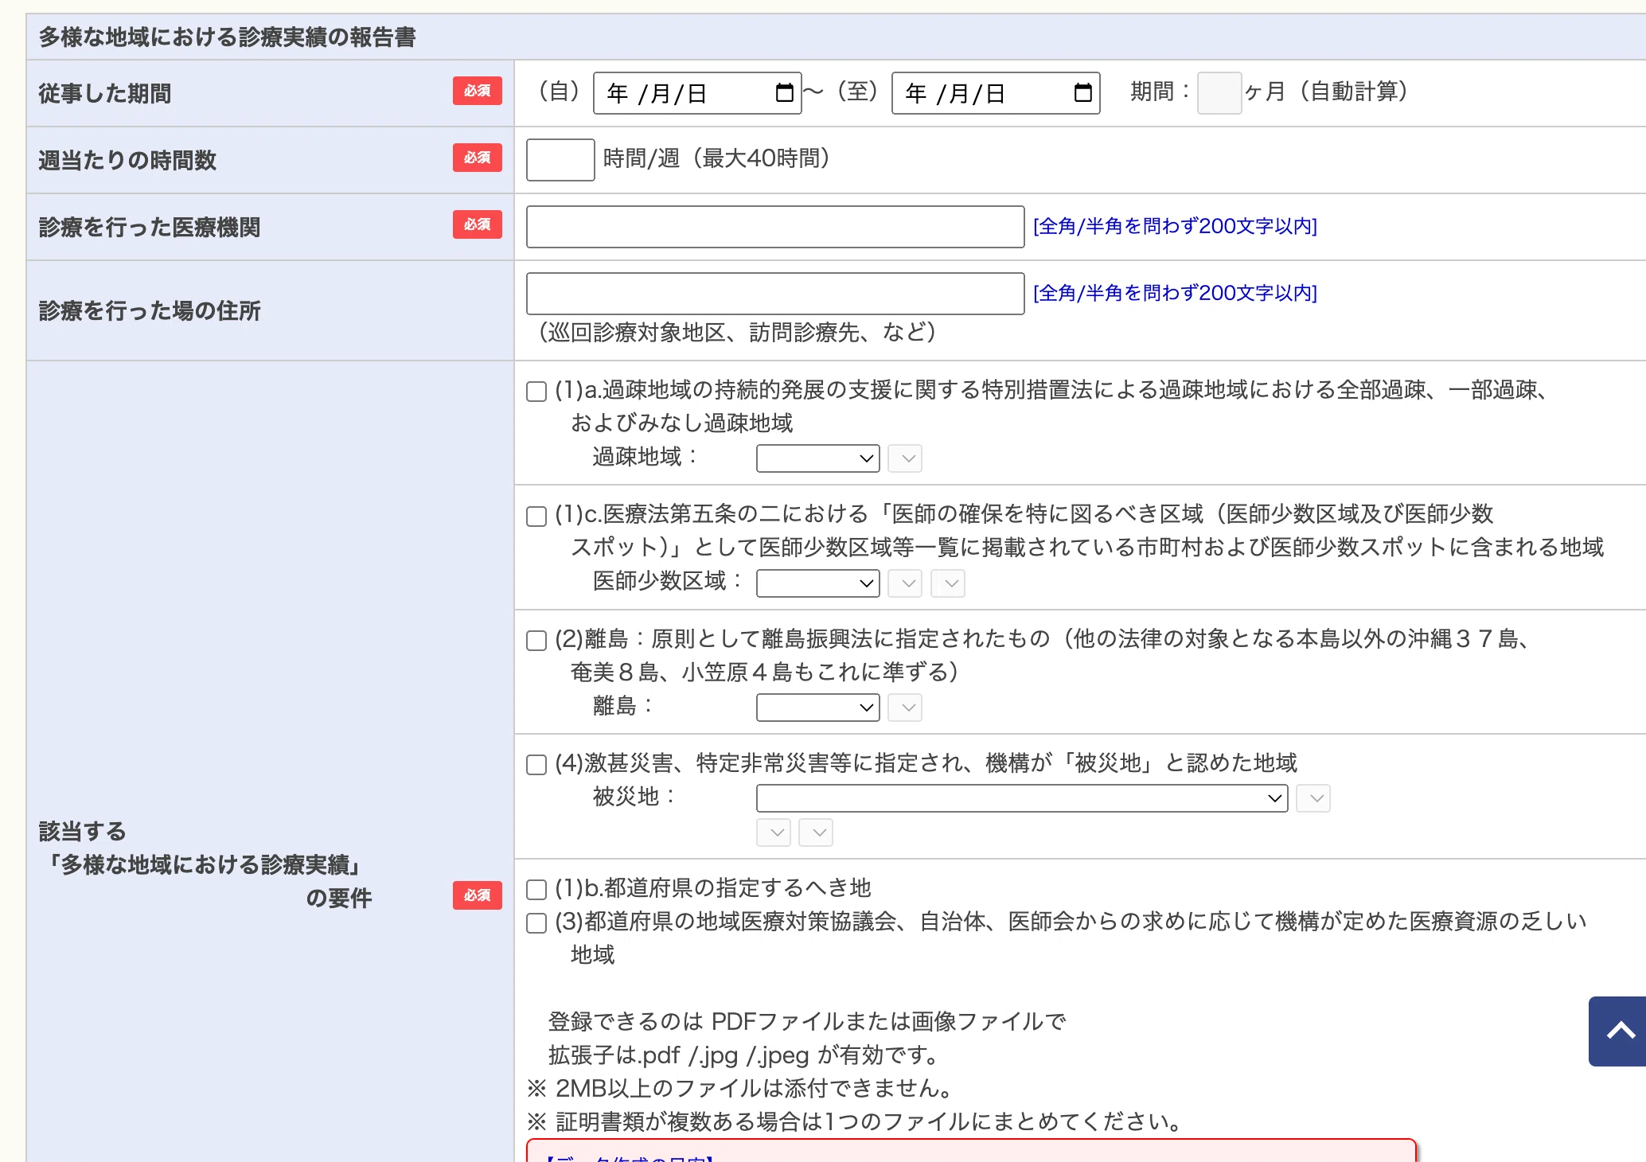Check the (1)c.医療法第五条の二 checkbox

pos(536,517)
